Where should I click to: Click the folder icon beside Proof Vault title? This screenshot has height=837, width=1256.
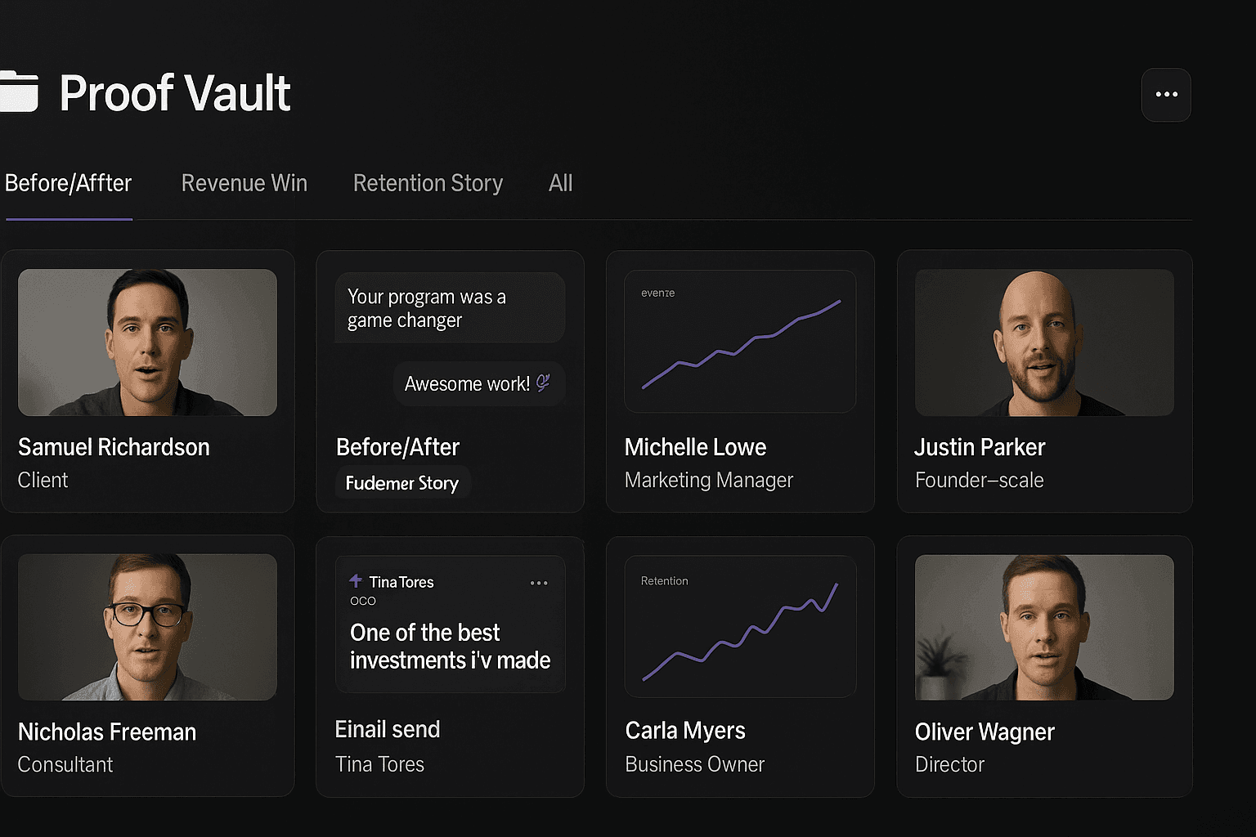[19, 92]
